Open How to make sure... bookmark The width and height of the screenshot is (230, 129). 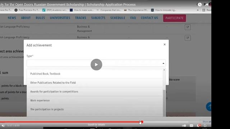point(82,10)
